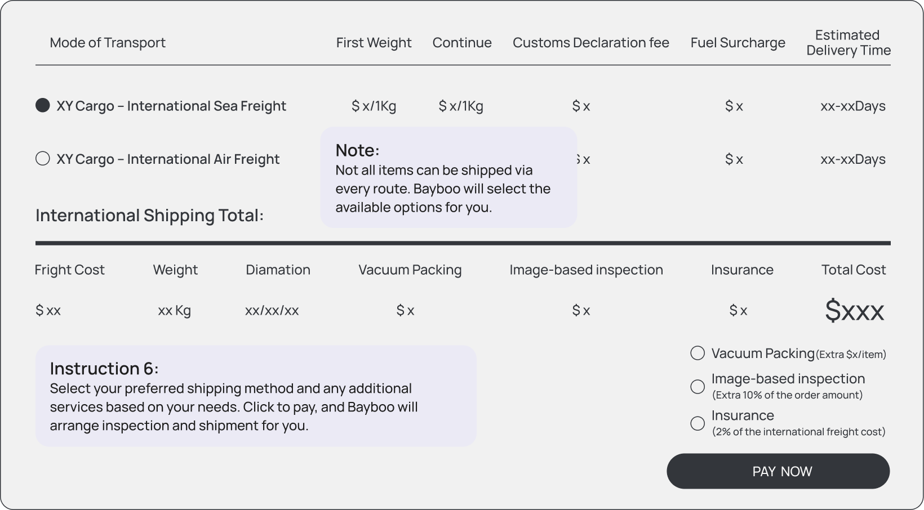Screen dimensions: 924x510
Task: Enable the Vacuum Packing option
Action: pyautogui.click(x=698, y=353)
